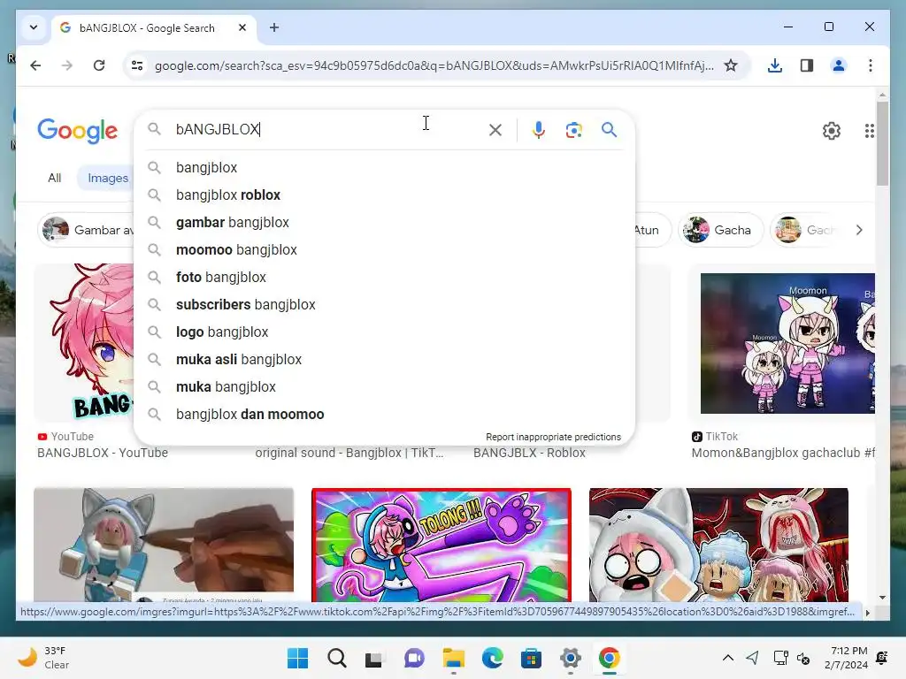Open Google Lens image search icon
The image size is (906, 679).
[573, 130]
